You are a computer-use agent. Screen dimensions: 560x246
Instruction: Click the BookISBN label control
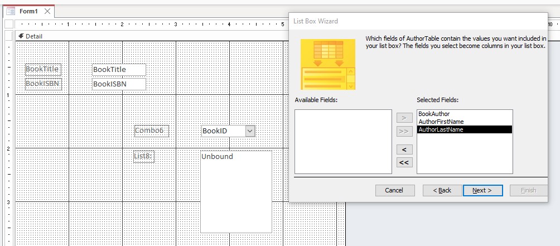pos(43,84)
